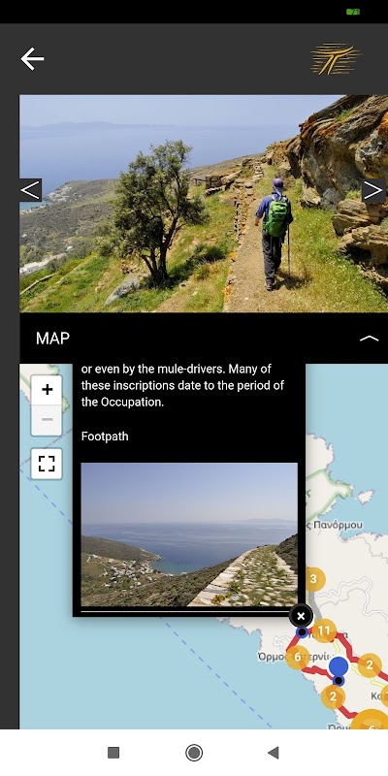This screenshot has width=388, height=776.
Task: Select map cluster marker labeled 11
Action: 324,630
